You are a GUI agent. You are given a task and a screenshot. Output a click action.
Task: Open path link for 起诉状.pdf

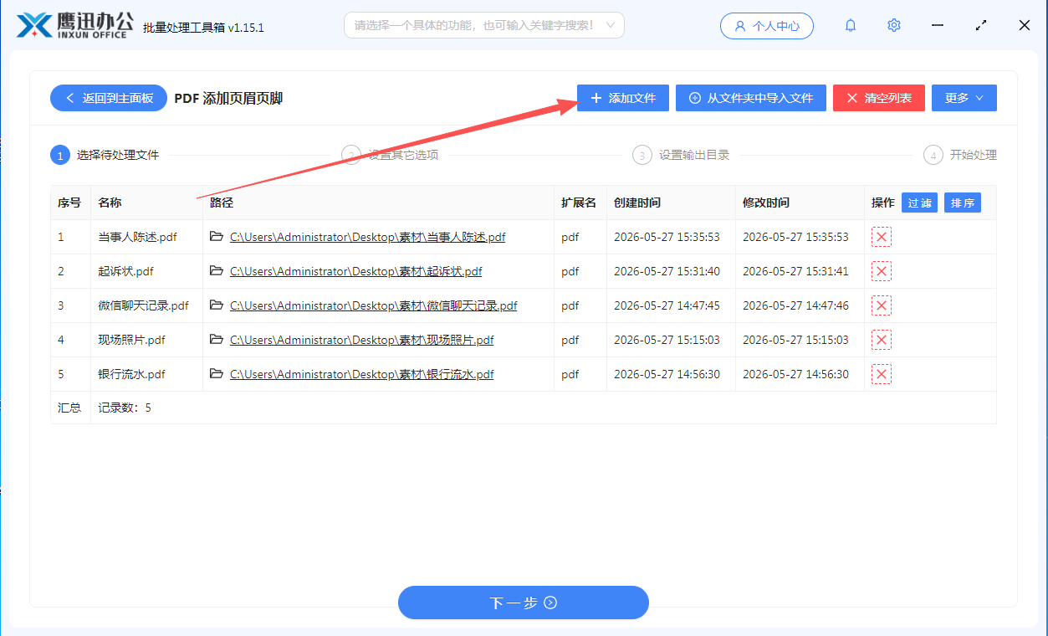tap(356, 271)
